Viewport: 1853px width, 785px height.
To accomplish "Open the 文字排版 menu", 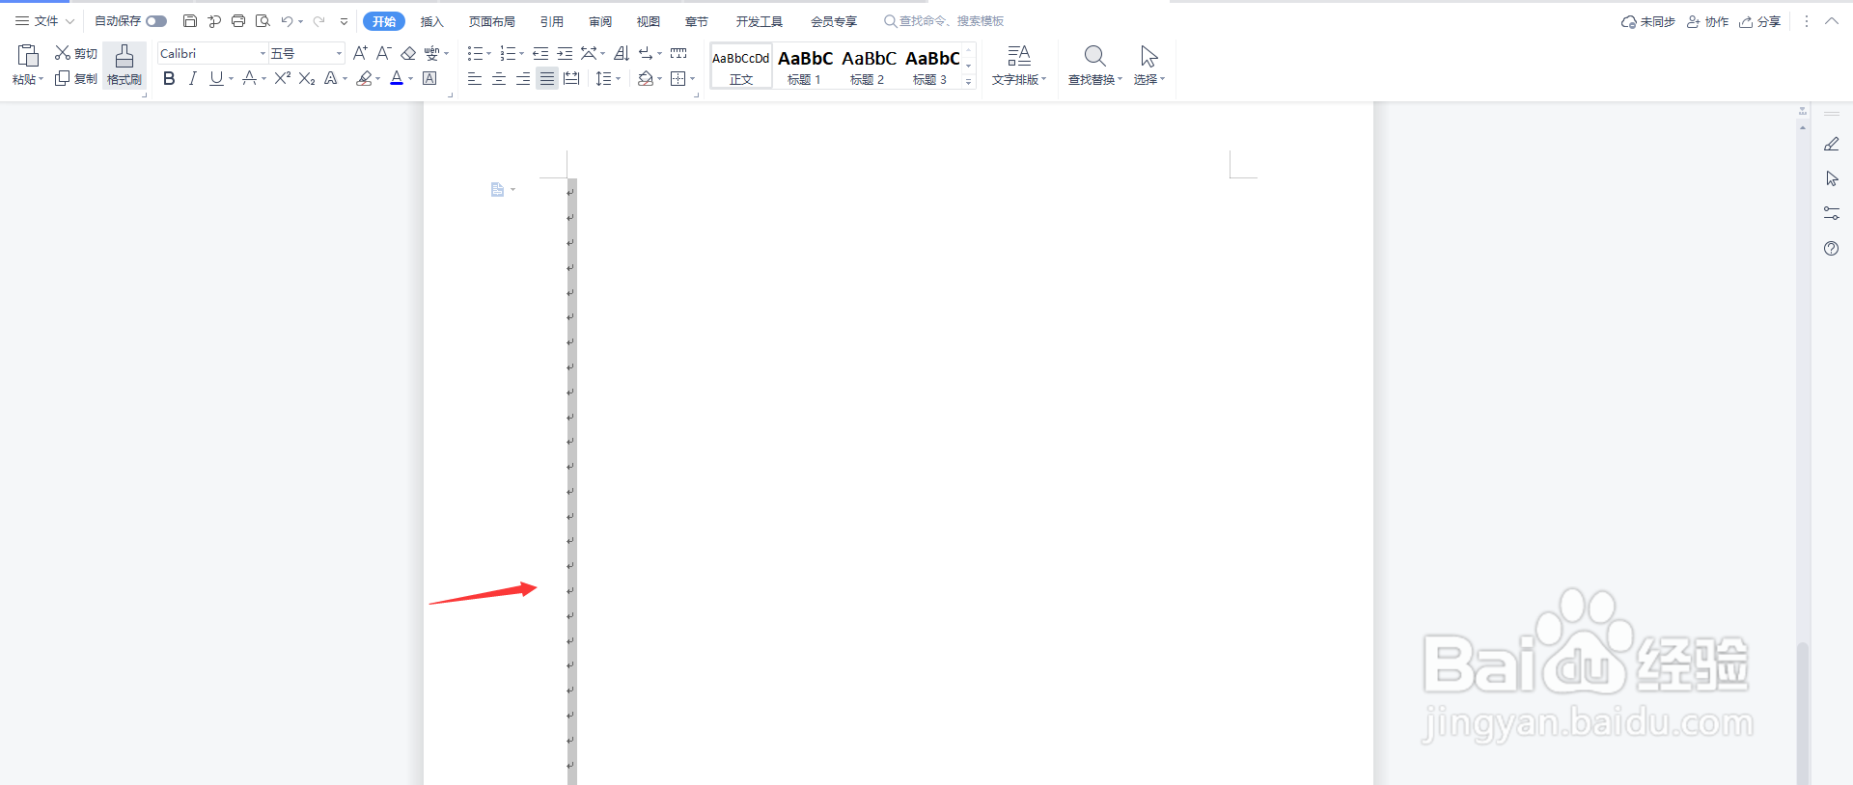I will pos(1019,66).
